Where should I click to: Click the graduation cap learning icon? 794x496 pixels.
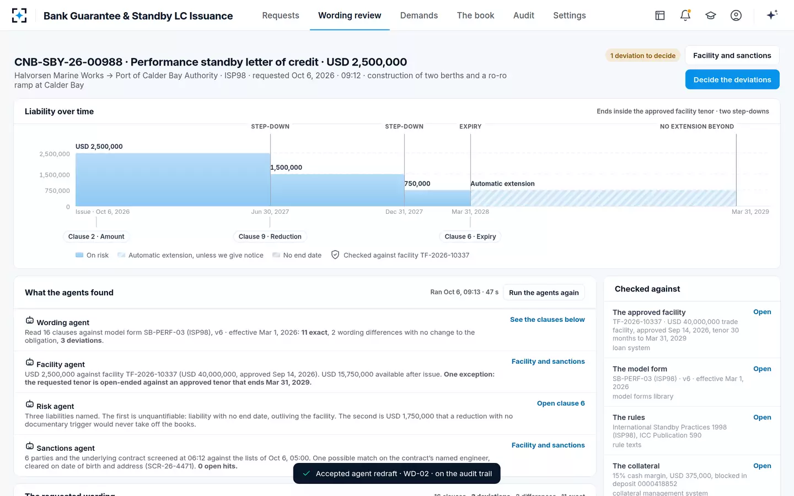[711, 15]
